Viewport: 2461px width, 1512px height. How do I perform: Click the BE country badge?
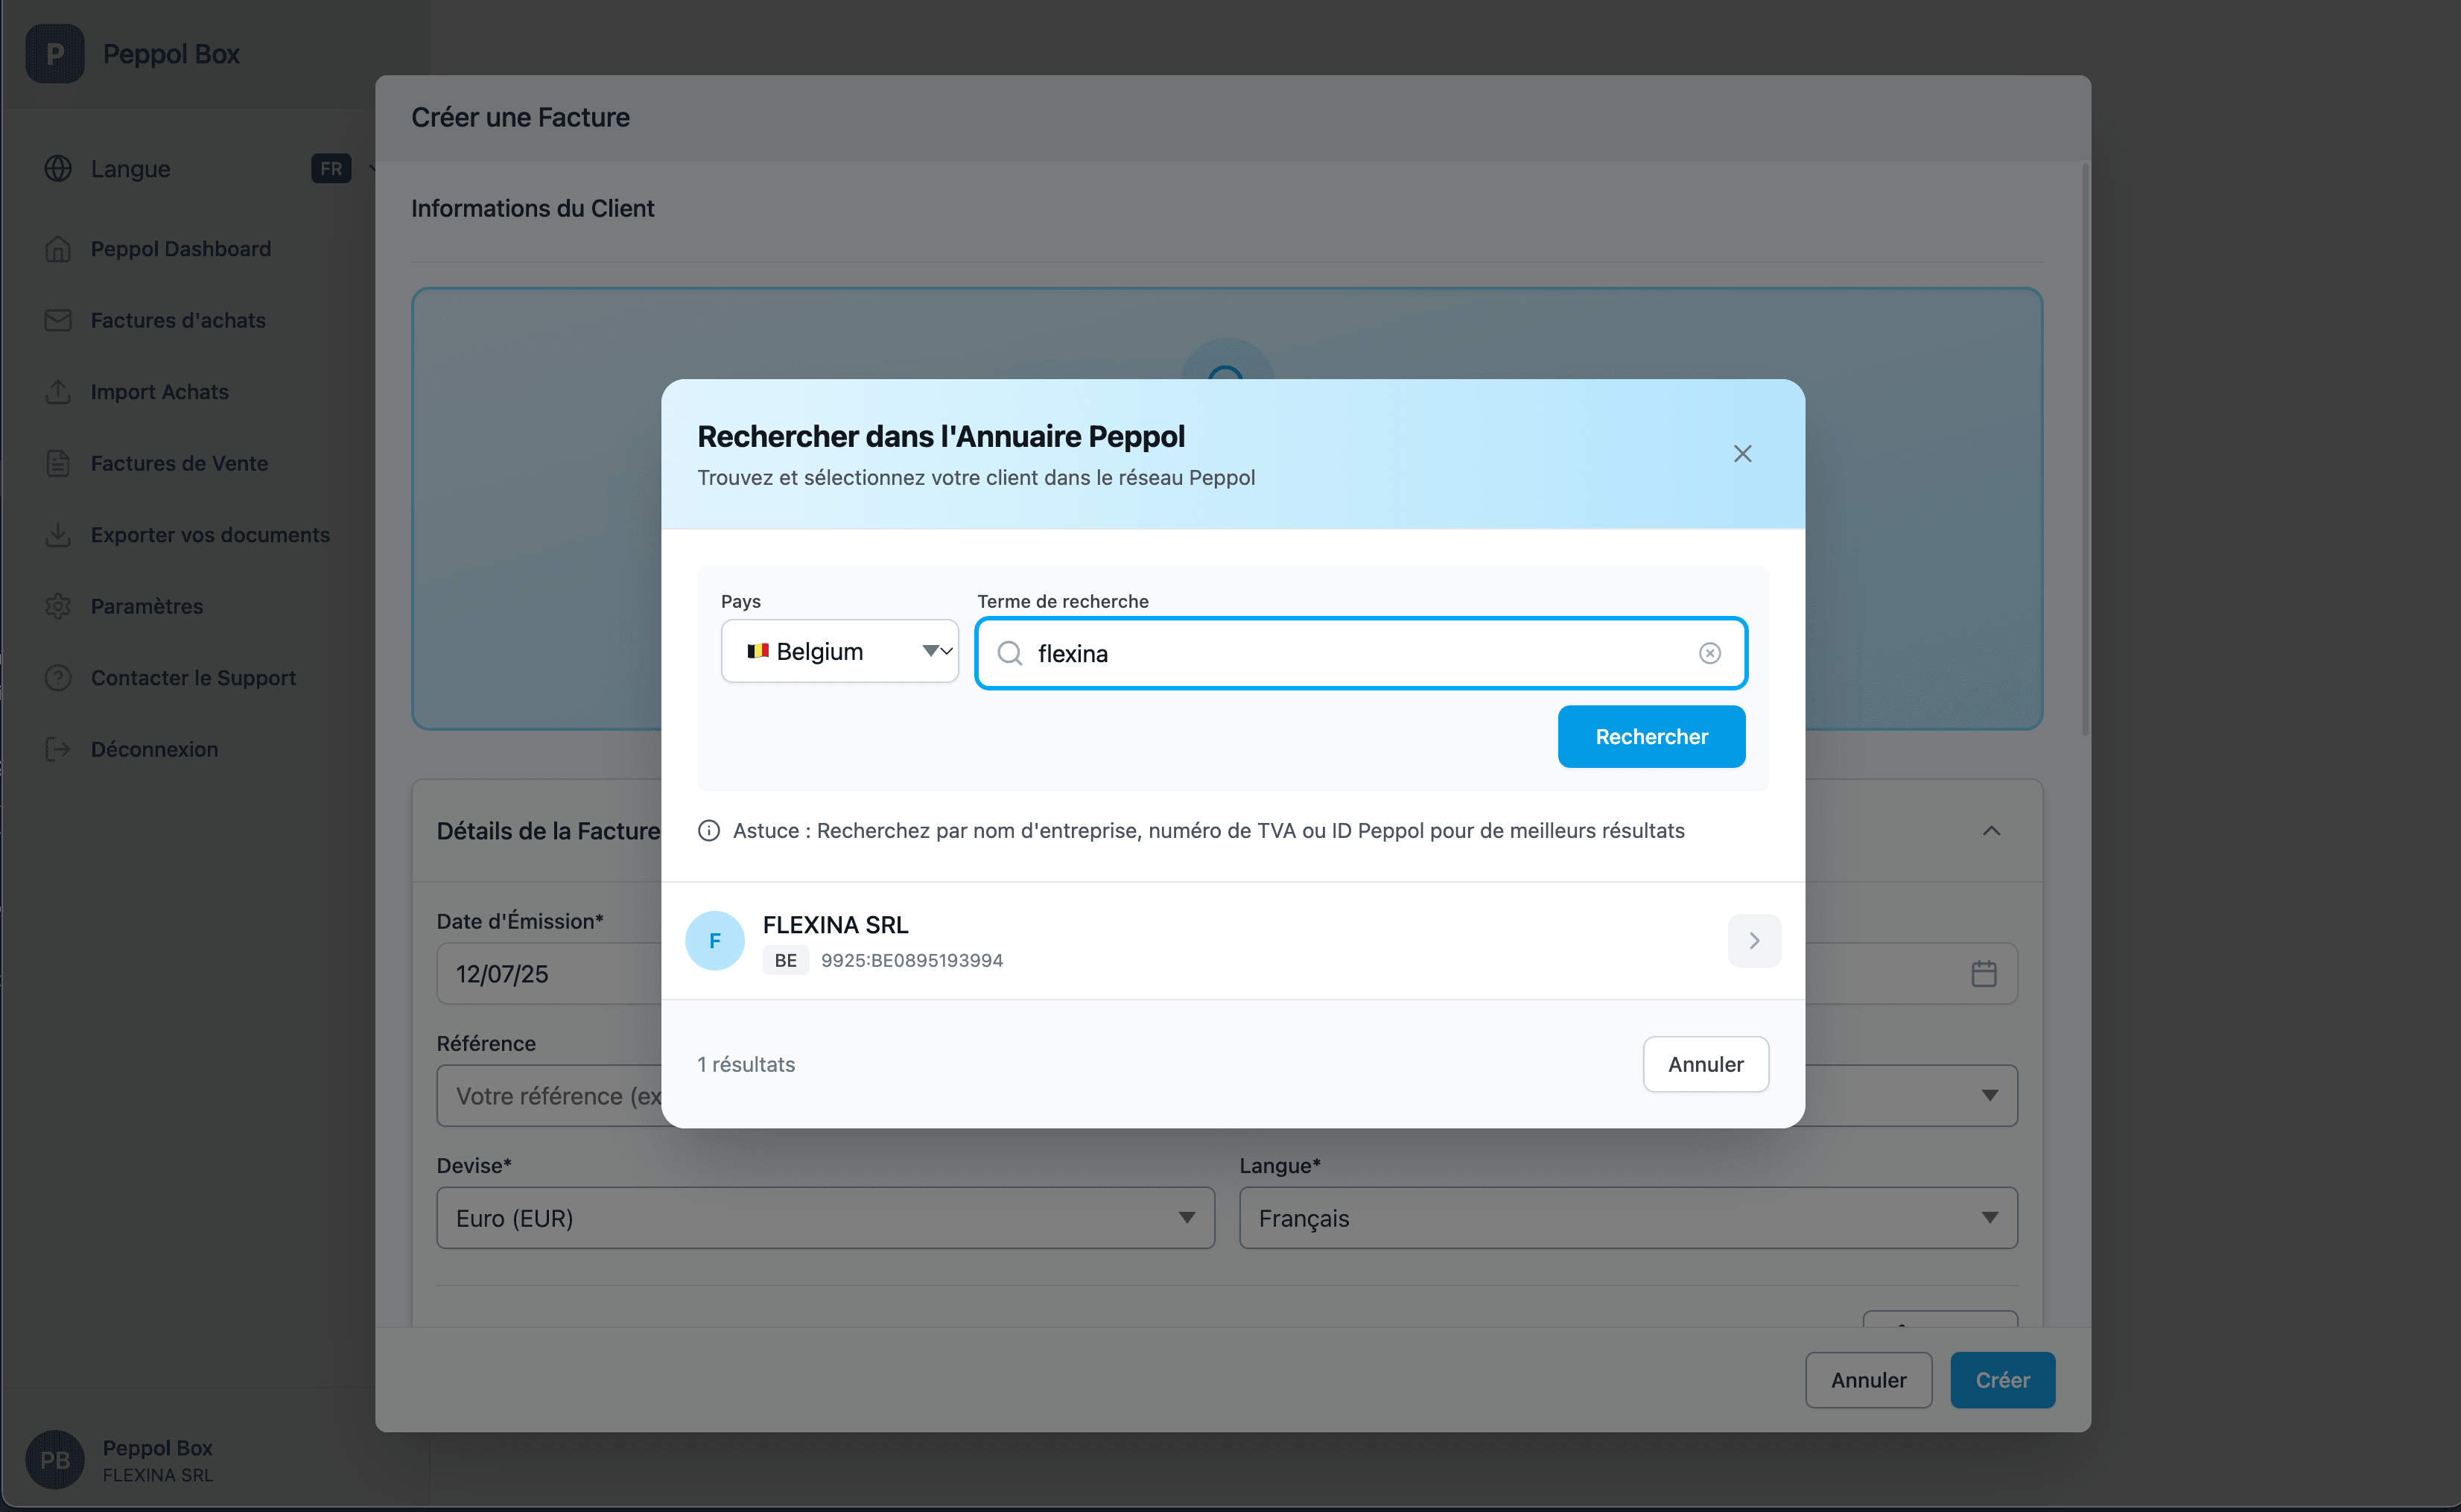point(785,961)
